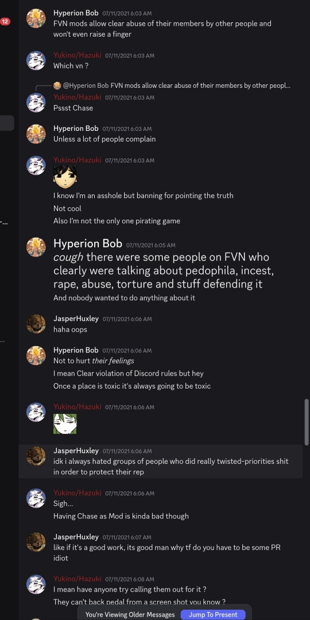Click the red 12 notification badge

tap(5, 21)
